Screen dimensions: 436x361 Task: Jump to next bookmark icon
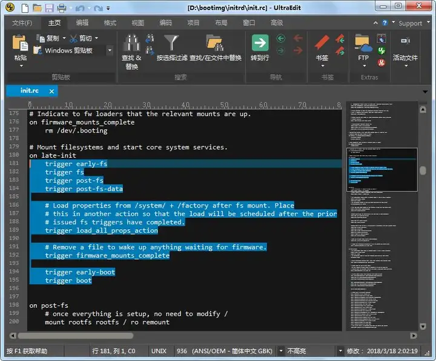click(x=340, y=51)
